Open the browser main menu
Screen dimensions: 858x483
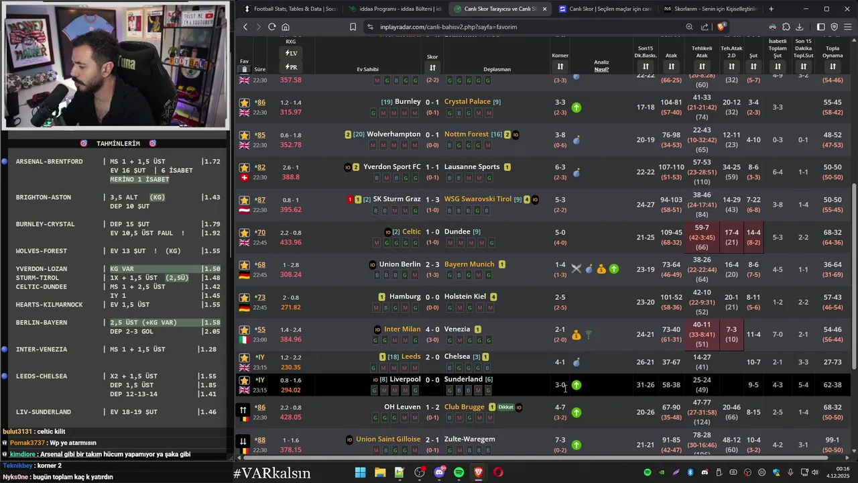click(848, 27)
